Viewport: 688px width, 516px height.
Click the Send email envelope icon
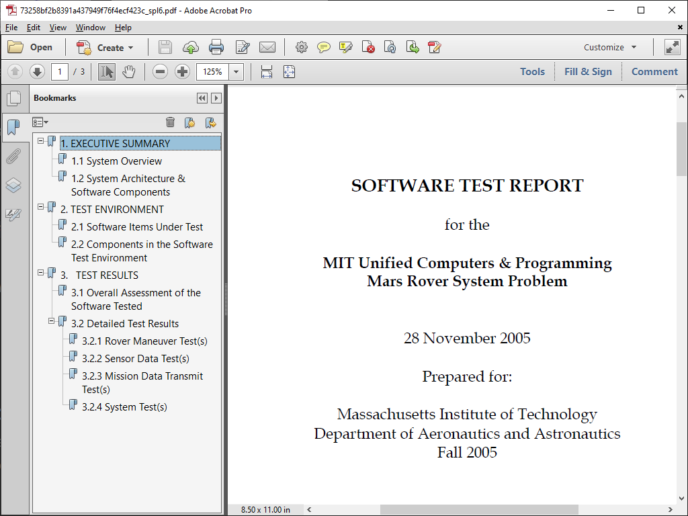[x=267, y=48]
